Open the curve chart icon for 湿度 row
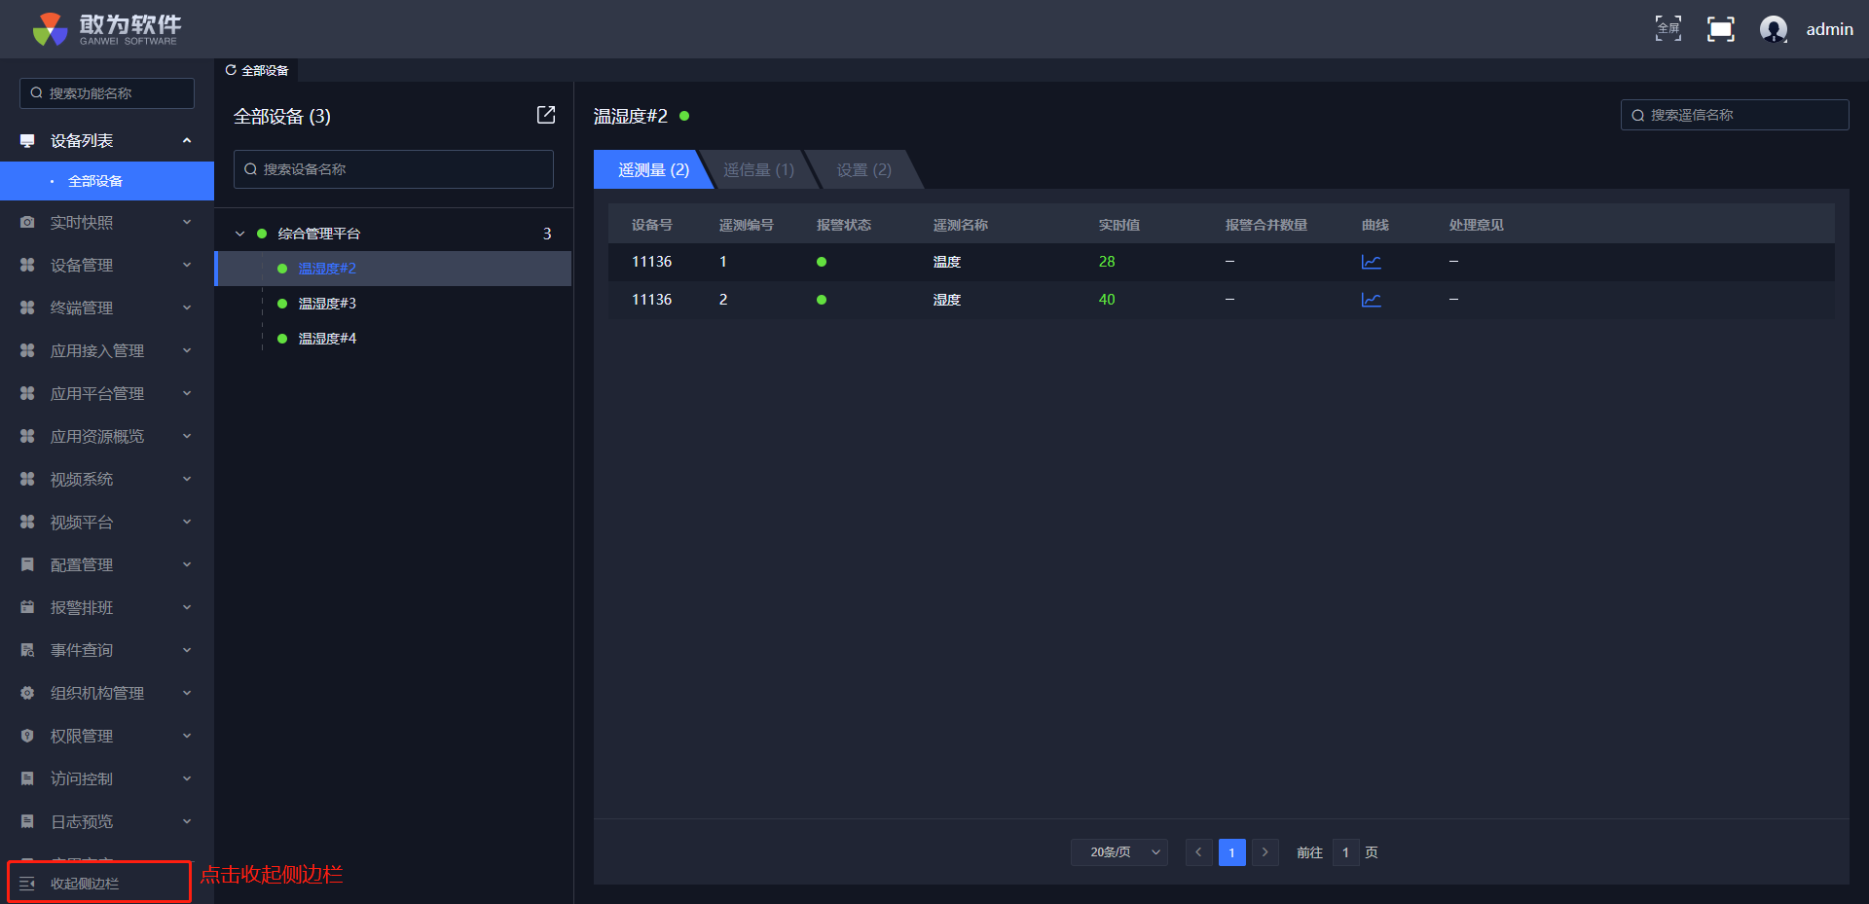This screenshot has width=1869, height=904. 1371,300
